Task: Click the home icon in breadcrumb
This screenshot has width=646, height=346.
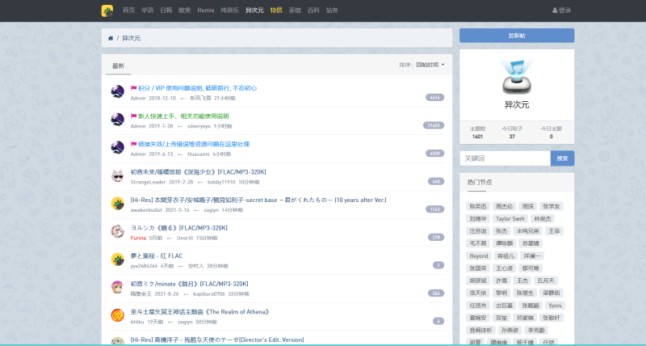Action: pos(111,38)
